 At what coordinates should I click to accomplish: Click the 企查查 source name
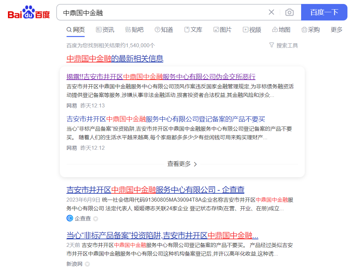[x=83, y=218]
